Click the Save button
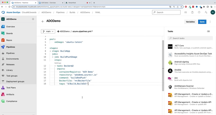This screenshot has height=115, width=216. click(202, 22)
